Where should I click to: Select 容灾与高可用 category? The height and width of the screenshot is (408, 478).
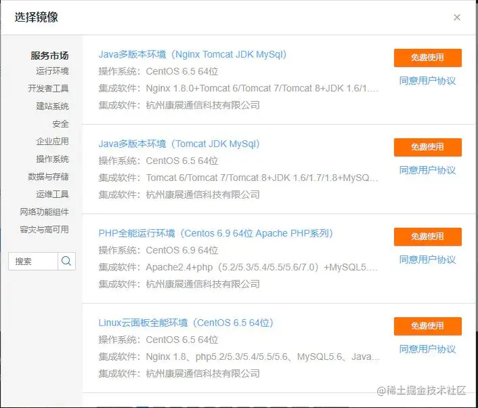pos(44,229)
